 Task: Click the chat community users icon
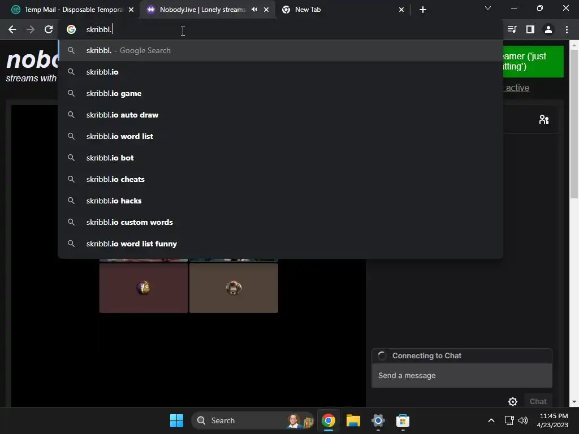pos(543,119)
